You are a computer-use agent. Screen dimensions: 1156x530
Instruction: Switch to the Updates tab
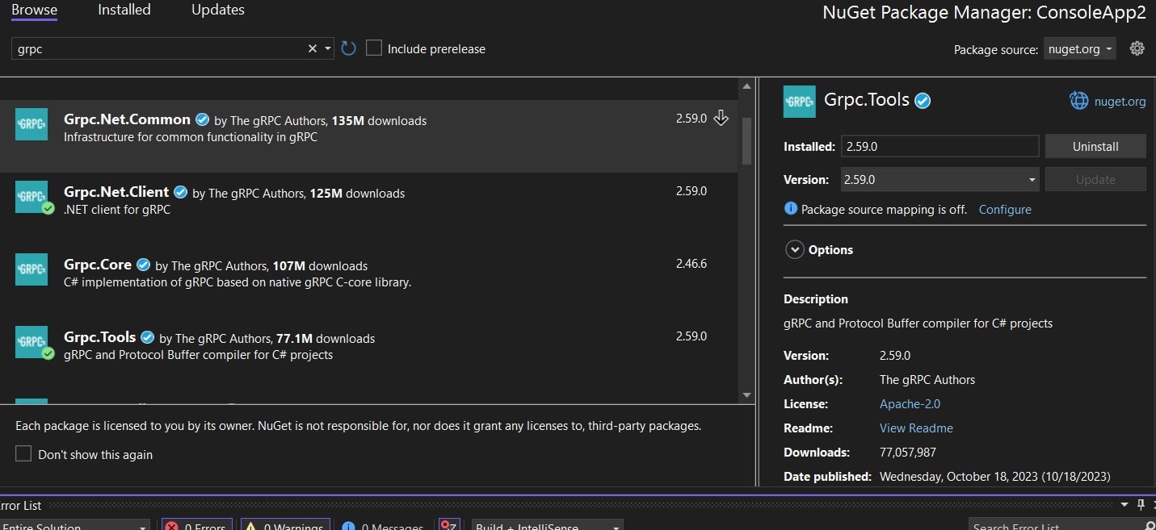pos(218,10)
